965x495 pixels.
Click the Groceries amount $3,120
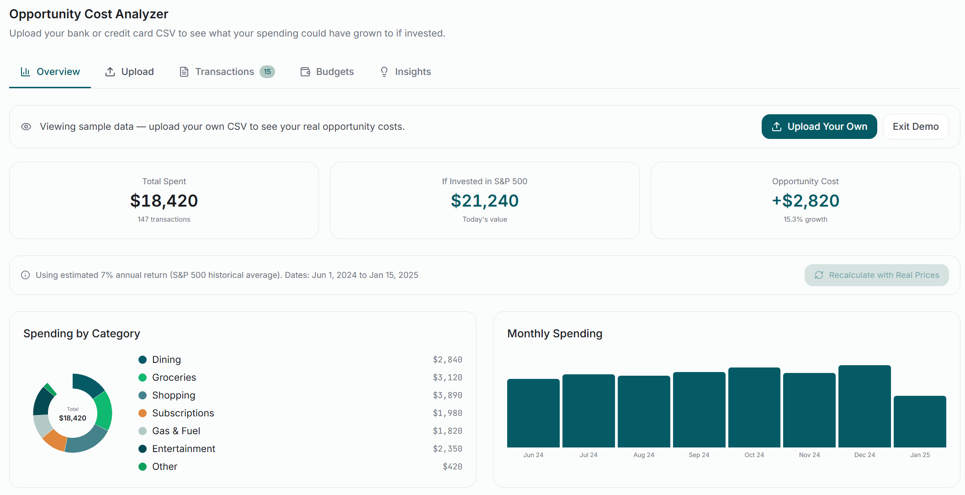[x=448, y=378]
